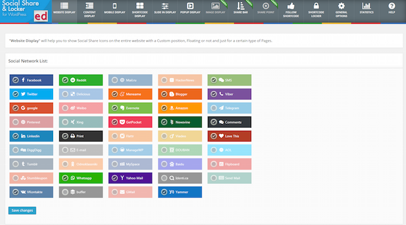The height and width of the screenshot is (225, 406).
Task: Disable the Comments network checkbox
Action: click(x=214, y=122)
